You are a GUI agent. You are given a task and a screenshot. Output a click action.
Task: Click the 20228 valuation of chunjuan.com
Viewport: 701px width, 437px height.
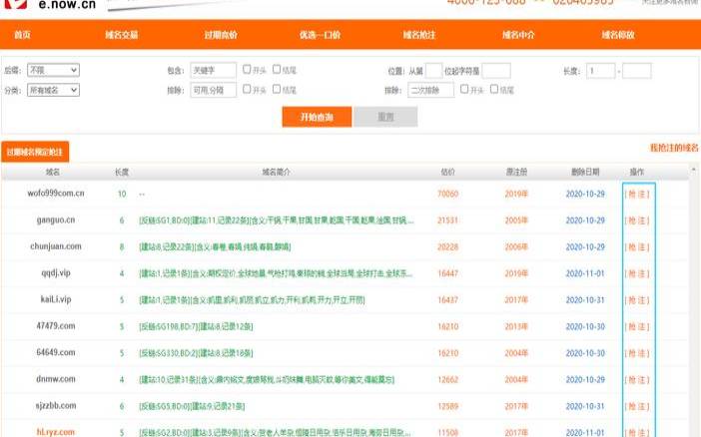447,247
